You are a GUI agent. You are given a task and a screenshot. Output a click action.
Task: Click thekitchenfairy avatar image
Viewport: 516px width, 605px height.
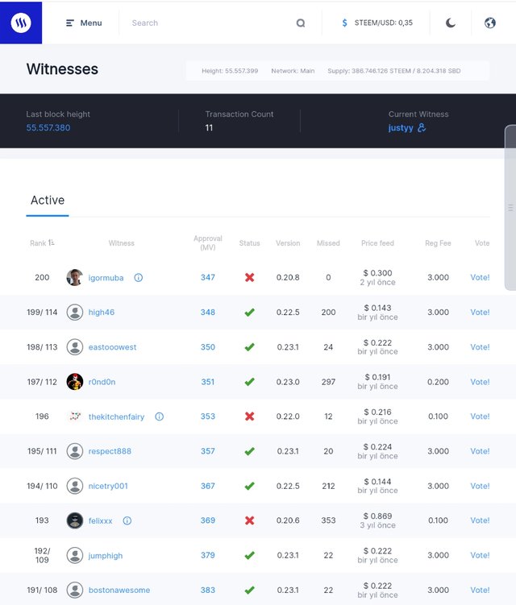pyautogui.click(x=74, y=416)
